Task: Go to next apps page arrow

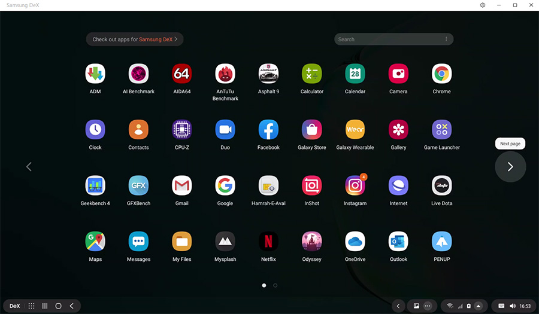Action: (510, 166)
